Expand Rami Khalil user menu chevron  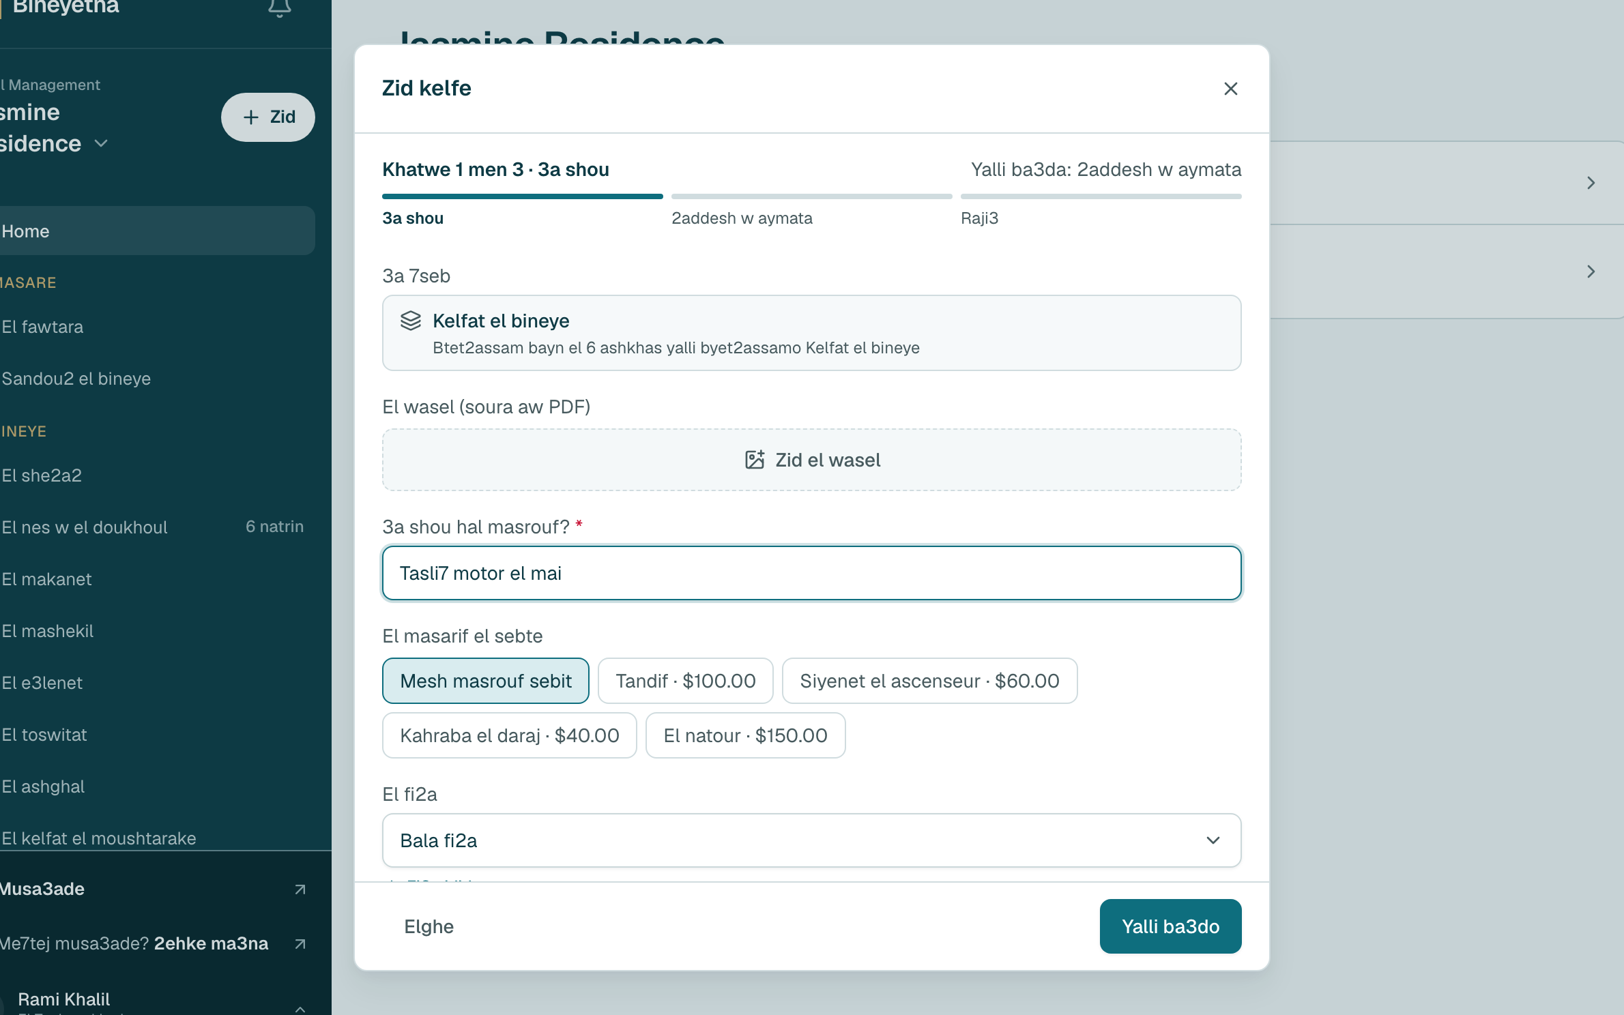[300, 1008]
